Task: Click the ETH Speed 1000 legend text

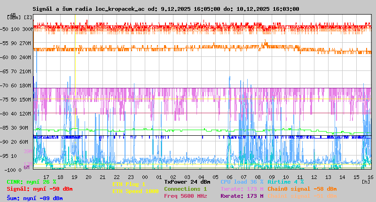Action: [135, 191]
